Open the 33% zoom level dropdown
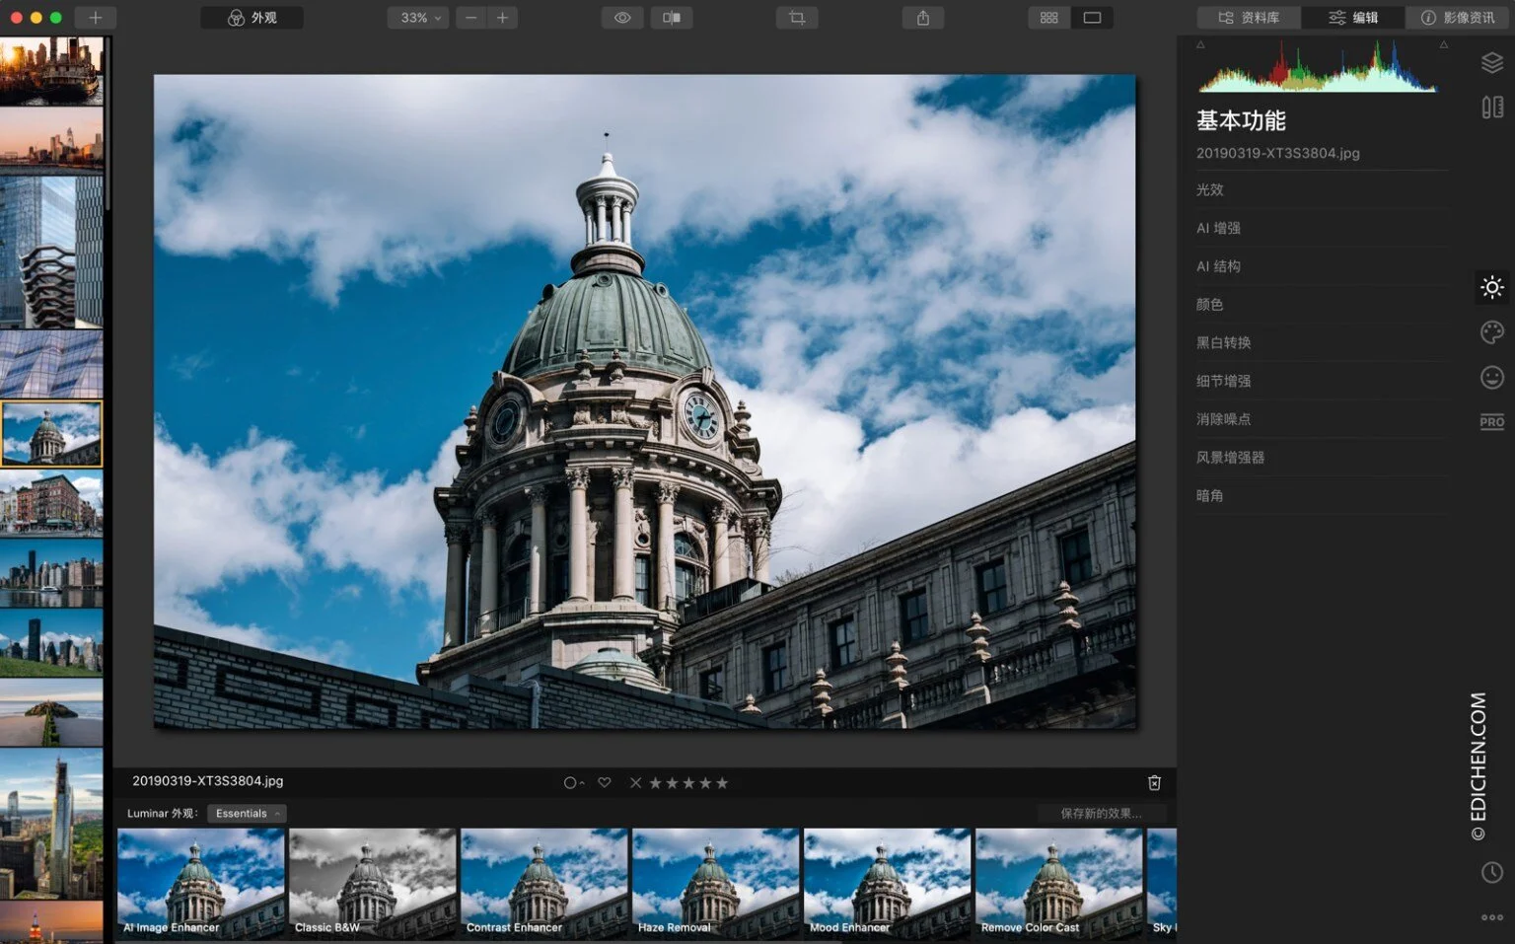 point(418,18)
